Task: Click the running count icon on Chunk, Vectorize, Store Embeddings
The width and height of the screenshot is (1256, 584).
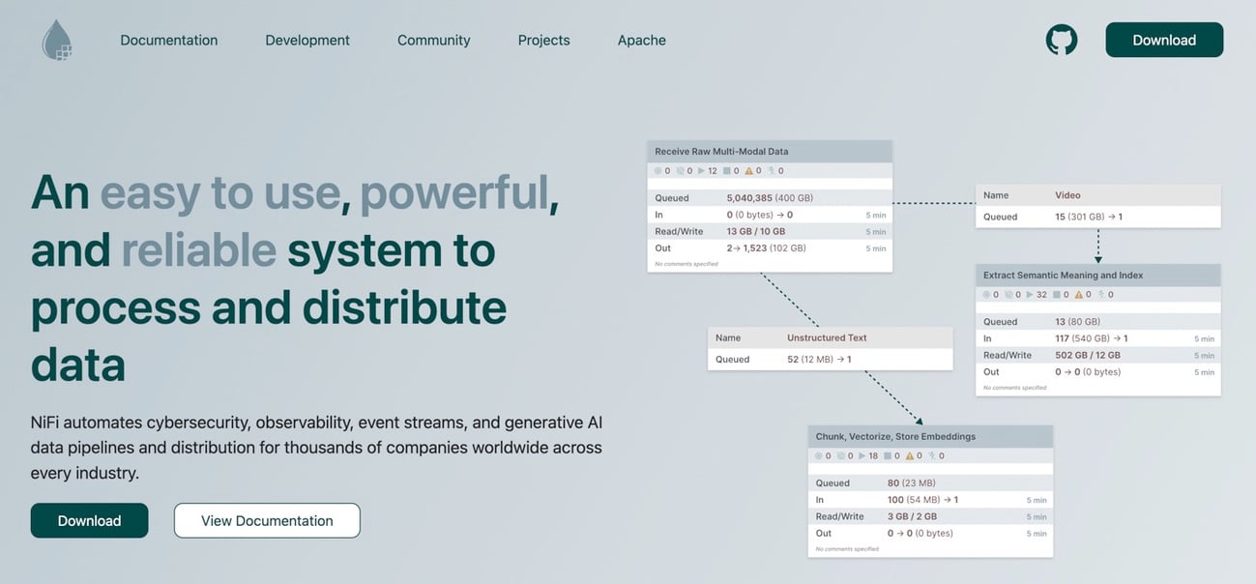Action: point(862,454)
